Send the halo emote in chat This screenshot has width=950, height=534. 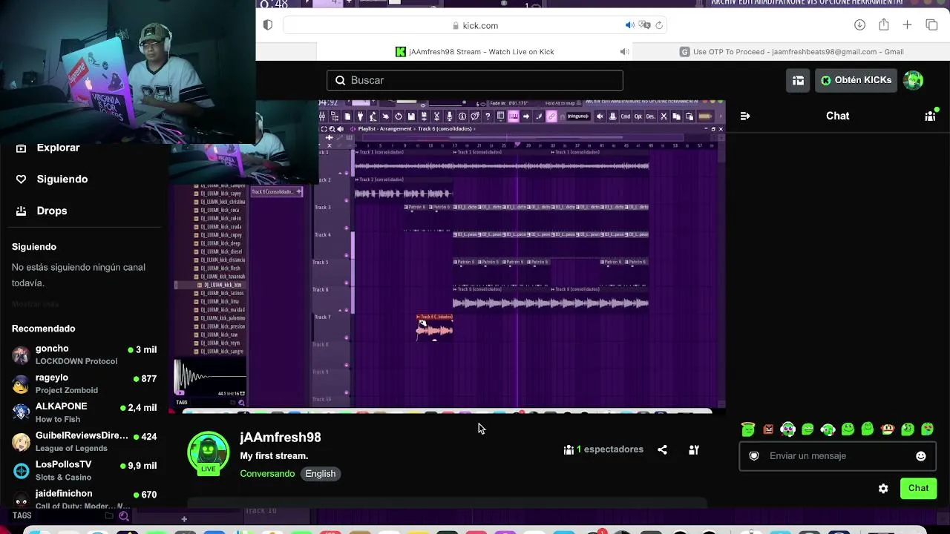(x=748, y=429)
